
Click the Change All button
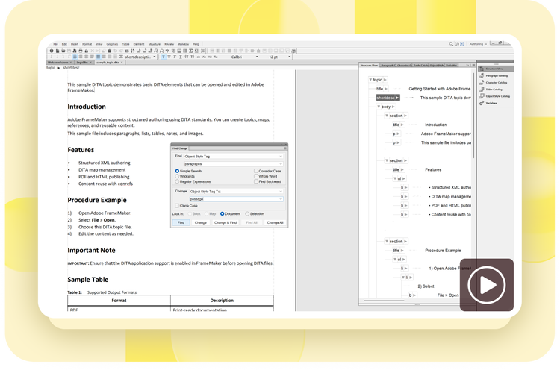click(x=275, y=222)
